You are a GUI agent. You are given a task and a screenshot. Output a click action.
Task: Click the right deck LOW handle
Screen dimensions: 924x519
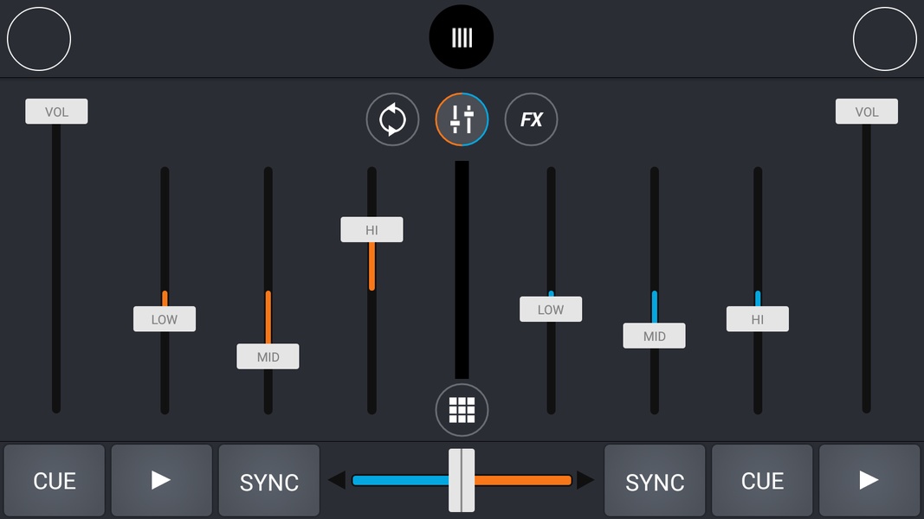[551, 309]
